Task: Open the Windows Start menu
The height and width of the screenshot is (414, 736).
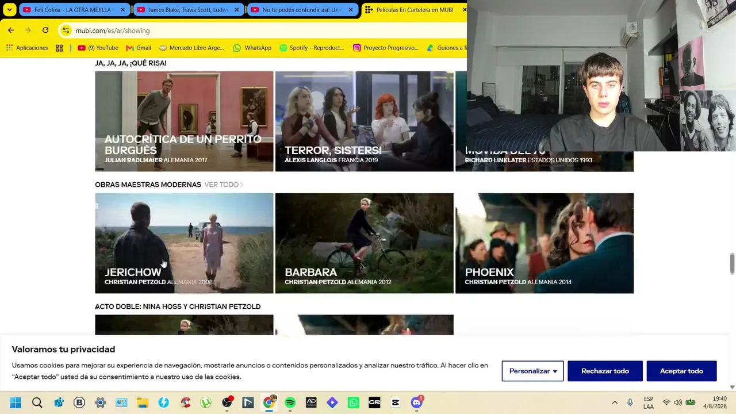Action: [16, 402]
